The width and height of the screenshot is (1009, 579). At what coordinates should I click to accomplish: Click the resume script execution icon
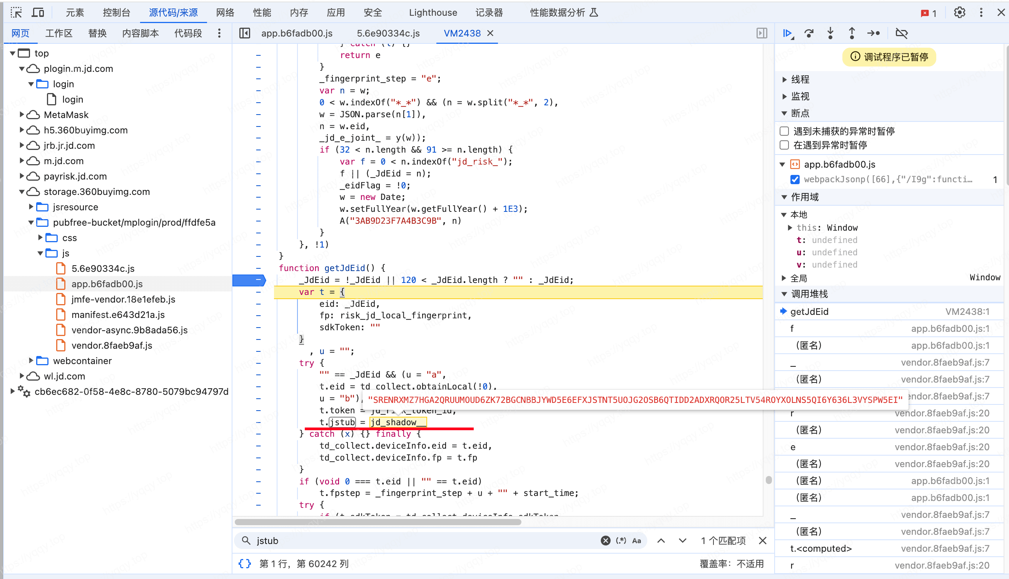(787, 33)
